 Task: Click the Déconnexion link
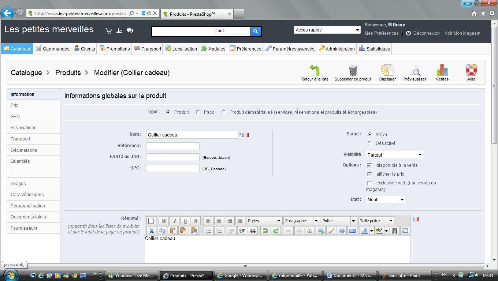click(426, 33)
